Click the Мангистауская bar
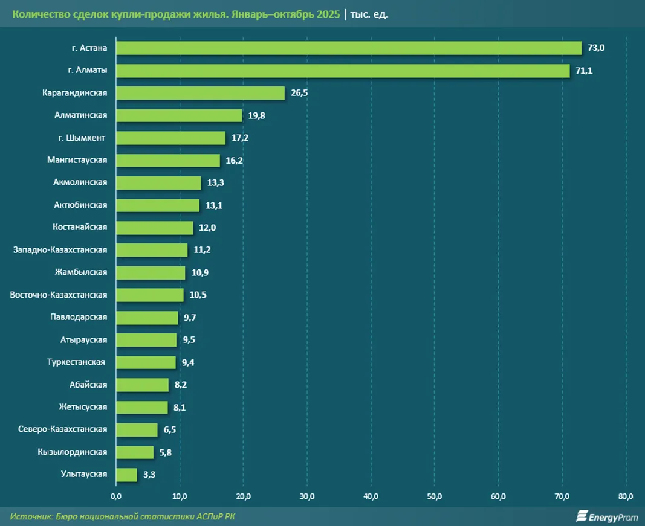 tap(167, 160)
